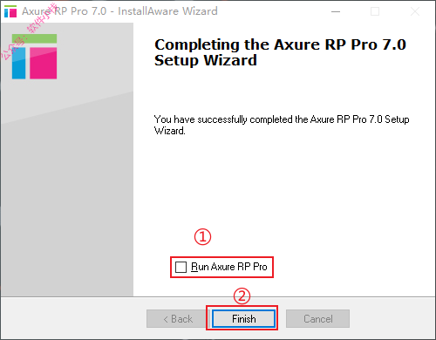Click the 'Run Axure RP Pro' label text
Viewport: 436px width, 340px height.
click(229, 267)
